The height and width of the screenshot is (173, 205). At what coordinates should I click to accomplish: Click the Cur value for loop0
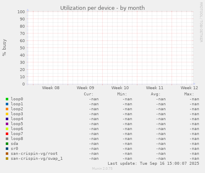pos(94,99)
